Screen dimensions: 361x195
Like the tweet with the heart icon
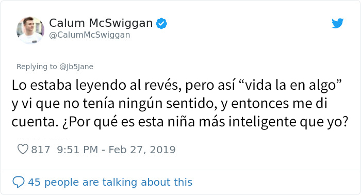[x=23, y=149]
